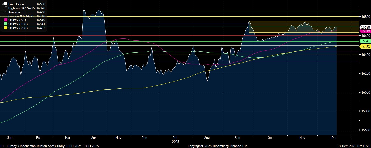Click the IDR Curncy chart title text
This screenshot has width=371, height=148.
tap(49, 146)
